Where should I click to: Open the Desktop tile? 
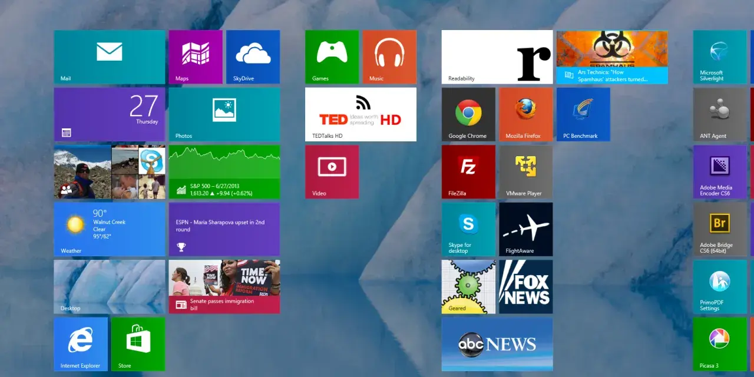click(110, 287)
